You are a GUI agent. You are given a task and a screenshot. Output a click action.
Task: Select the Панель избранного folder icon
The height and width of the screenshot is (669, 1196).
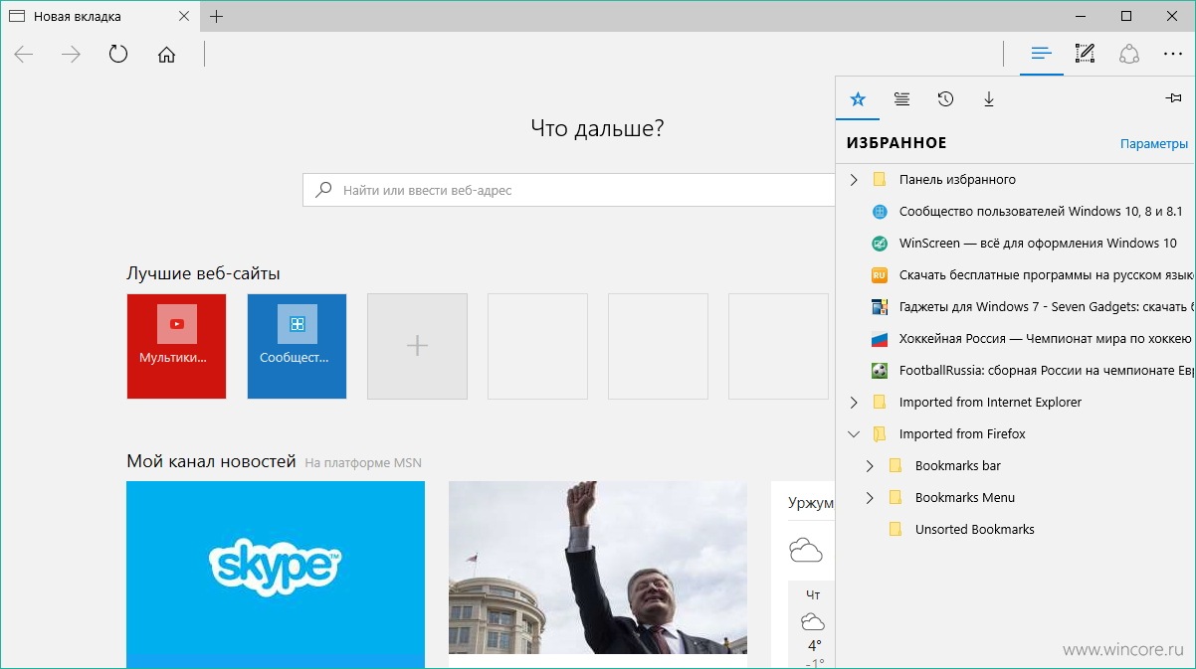pos(879,180)
